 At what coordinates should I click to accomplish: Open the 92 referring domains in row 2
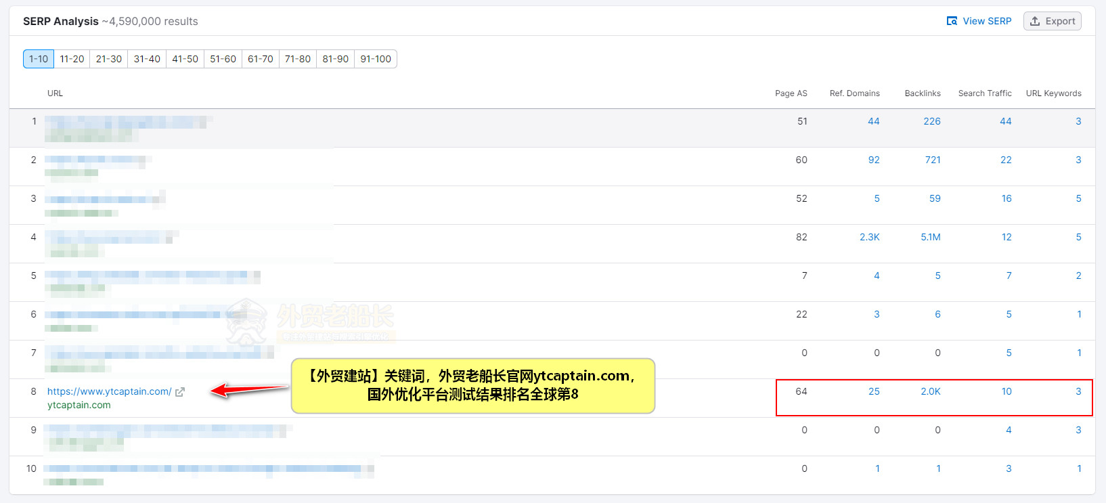click(874, 160)
